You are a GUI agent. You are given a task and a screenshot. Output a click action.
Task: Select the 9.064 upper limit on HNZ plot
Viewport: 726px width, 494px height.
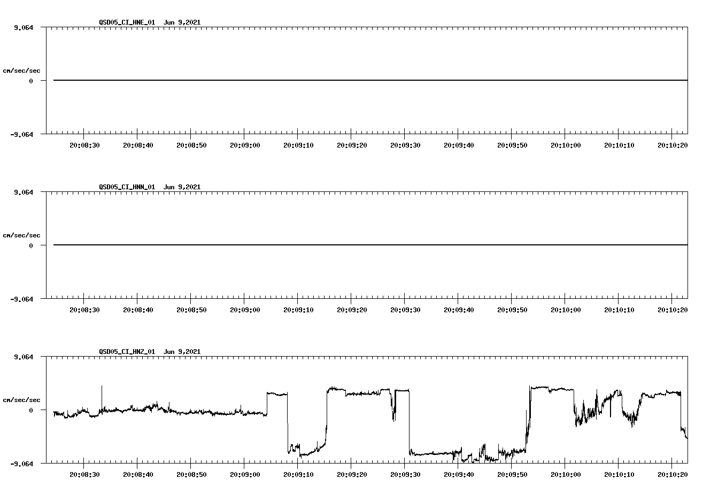pyautogui.click(x=24, y=357)
